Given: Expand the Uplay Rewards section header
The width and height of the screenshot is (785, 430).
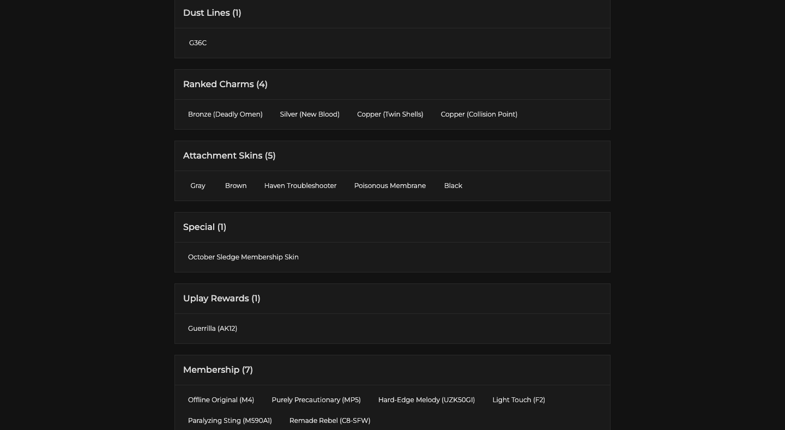Looking at the screenshot, I should pyautogui.click(x=221, y=299).
